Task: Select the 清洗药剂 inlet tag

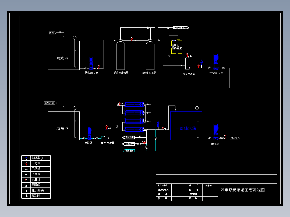Action: click(50, 103)
